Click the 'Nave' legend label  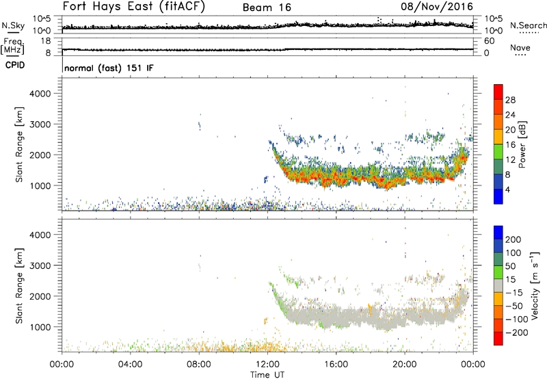pyautogui.click(x=520, y=47)
